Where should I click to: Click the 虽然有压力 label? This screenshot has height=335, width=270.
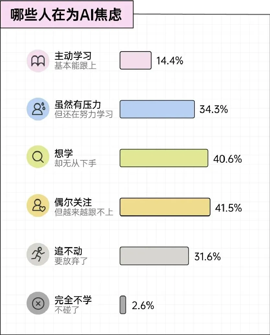[x=78, y=105]
